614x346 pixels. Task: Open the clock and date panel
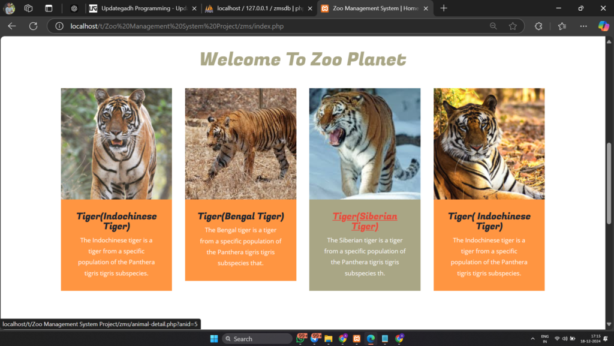[591, 339]
